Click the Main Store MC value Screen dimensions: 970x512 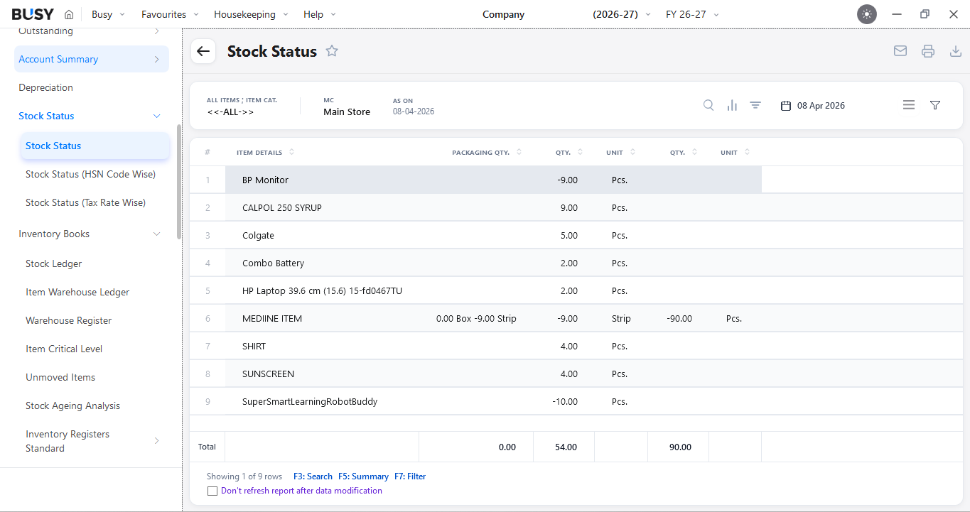pyautogui.click(x=347, y=111)
